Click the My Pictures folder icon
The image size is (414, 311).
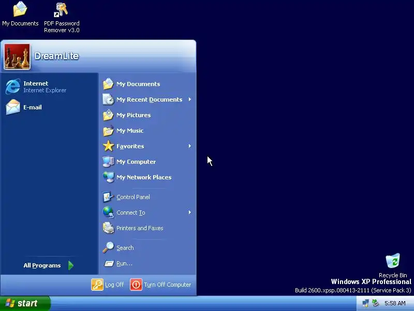pyautogui.click(x=108, y=115)
